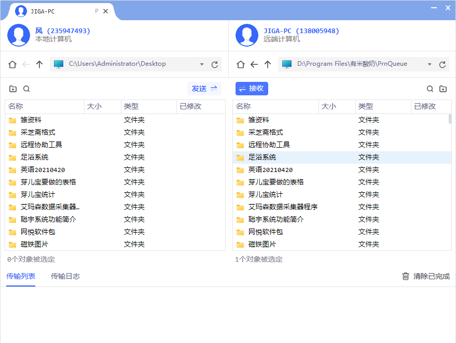
Task: Go back in local computer navigation
Action: click(x=26, y=64)
